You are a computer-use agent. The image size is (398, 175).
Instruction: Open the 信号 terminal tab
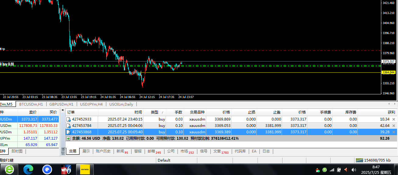coord(204,151)
